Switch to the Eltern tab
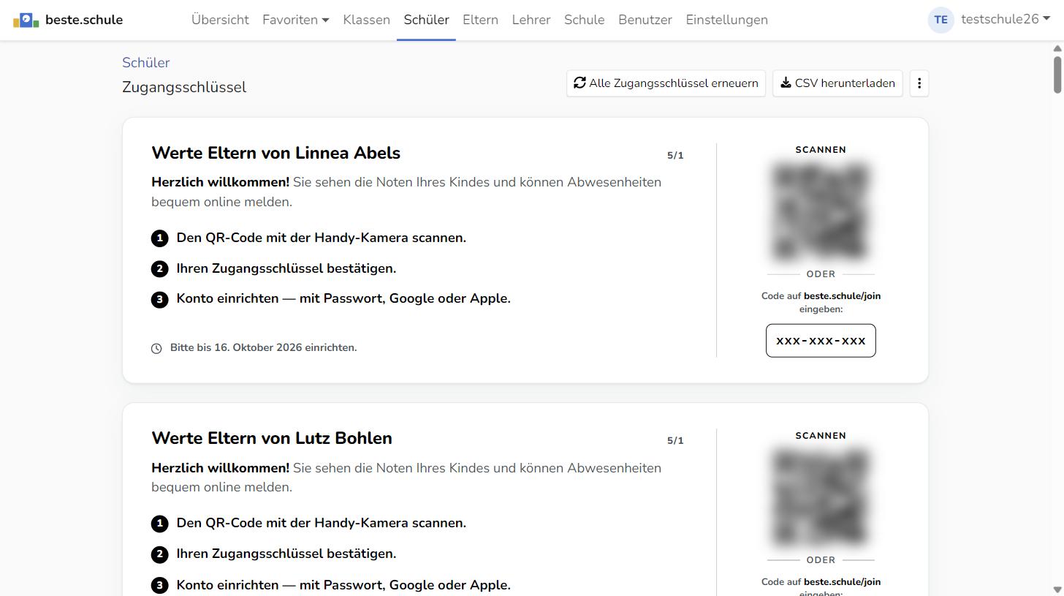1064x596 pixels. pyautogui.click(x=480, y=20)
